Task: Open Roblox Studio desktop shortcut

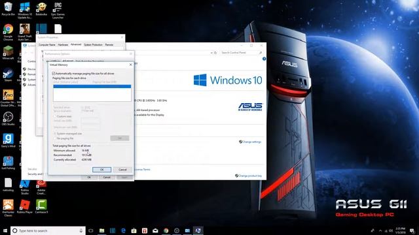Action: click(x=25, y=187)
